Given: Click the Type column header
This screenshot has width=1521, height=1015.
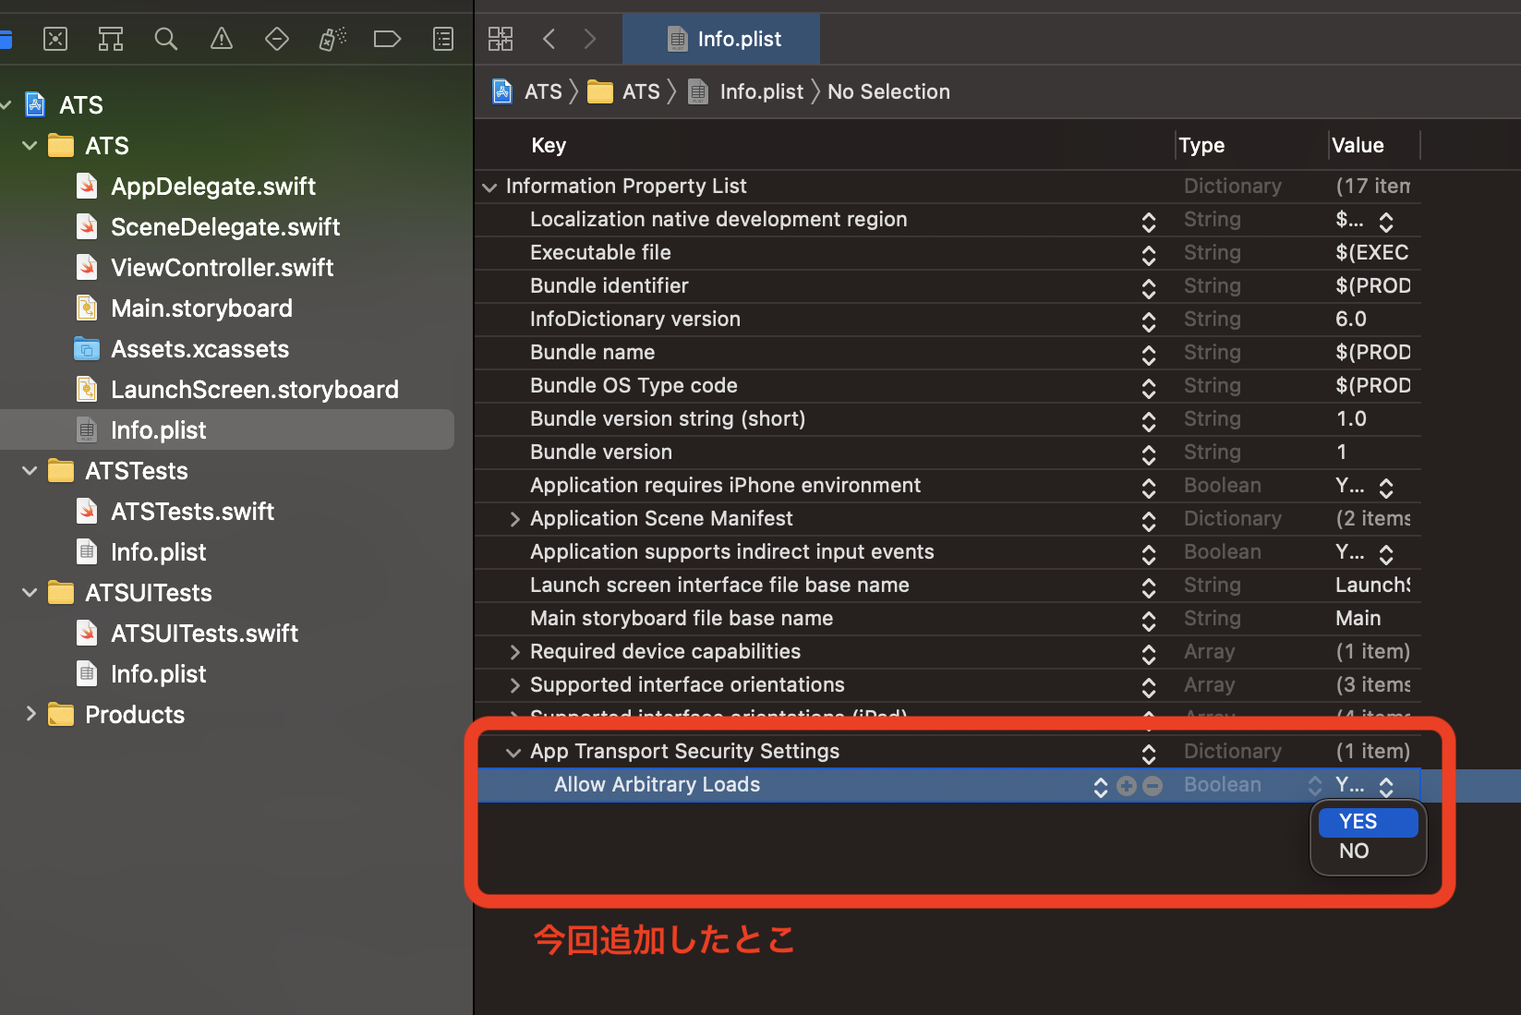Looking at the screenshot, I should (1201, 145).
